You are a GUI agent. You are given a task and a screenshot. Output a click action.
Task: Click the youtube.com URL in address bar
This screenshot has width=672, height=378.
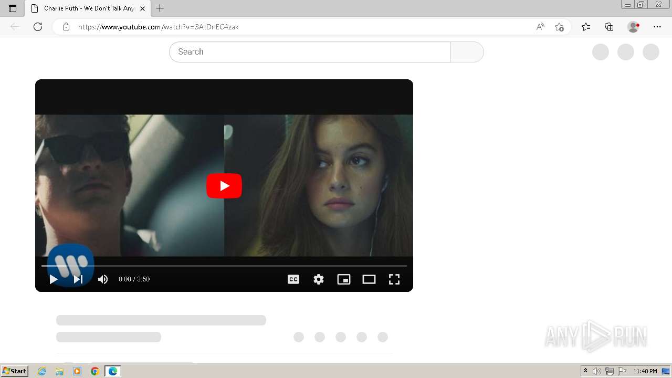(158, 27)
